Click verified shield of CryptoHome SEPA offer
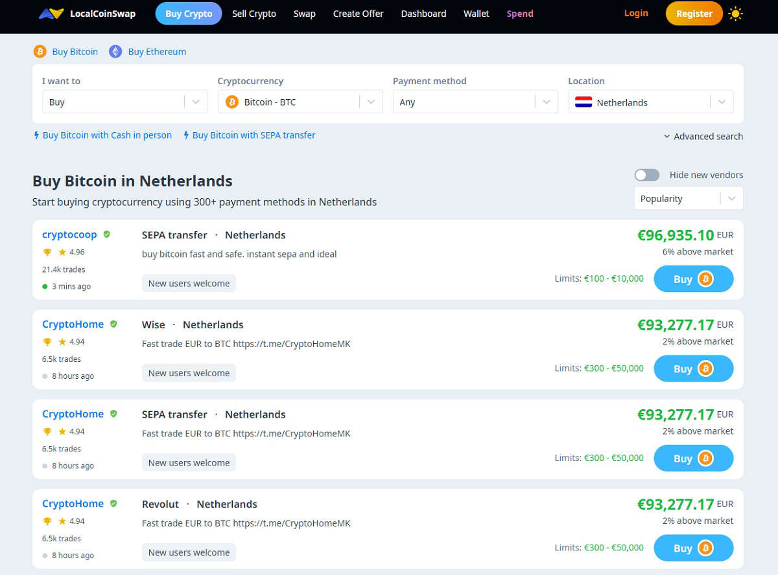 [113, 414]
